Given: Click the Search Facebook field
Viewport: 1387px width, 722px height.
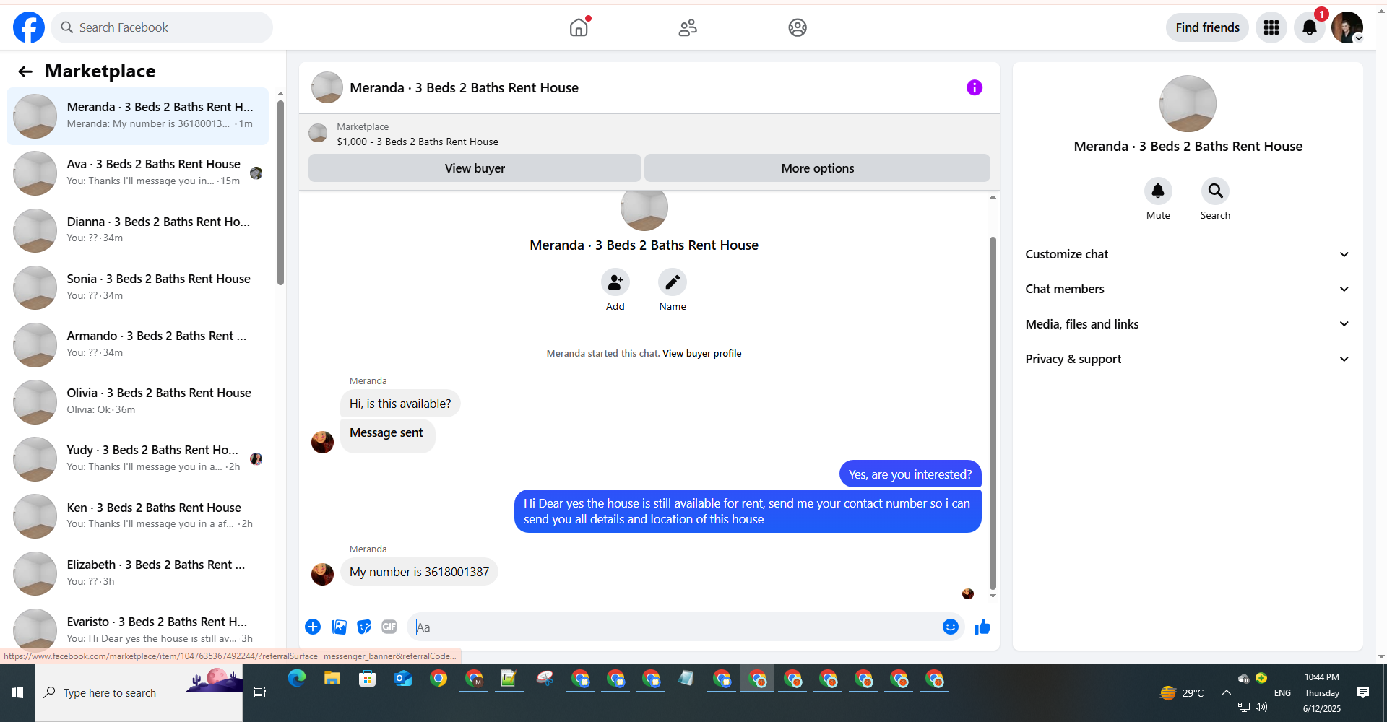Looking at the screenshot, I should click(x=162, y=27).
